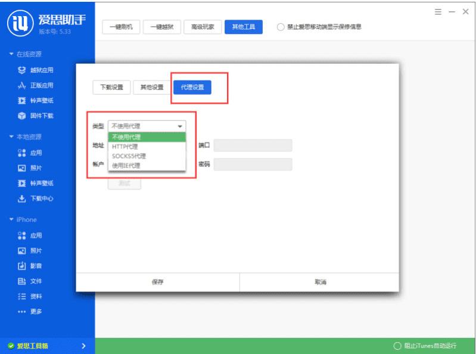Open 资料 under iPhone section
Image resolution: width=476 pixels, height=354 pixels.
coord(30,296)
